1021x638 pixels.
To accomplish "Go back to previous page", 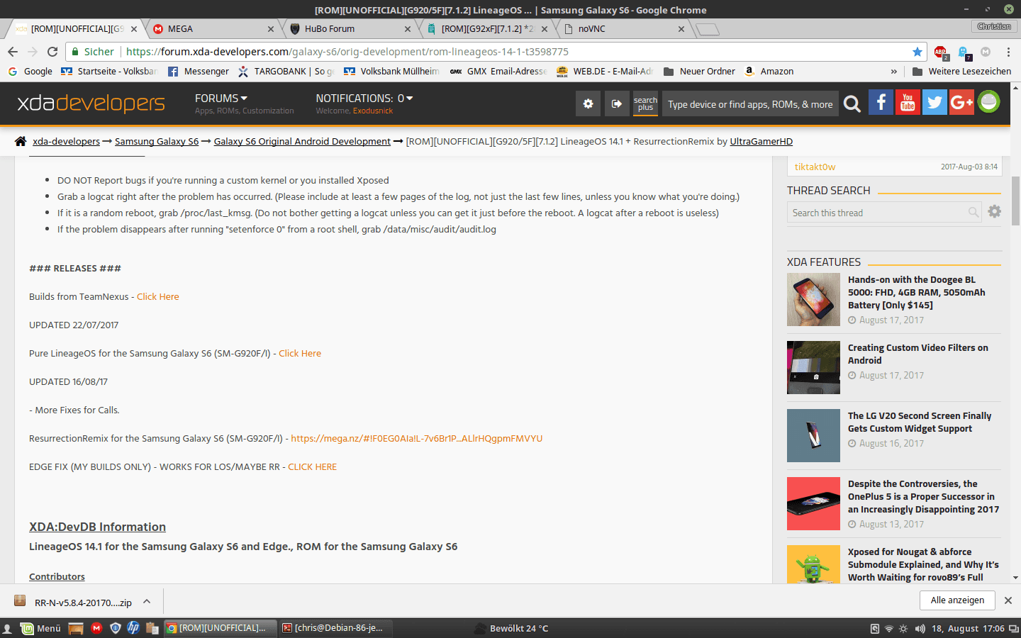I will point(13,52).
